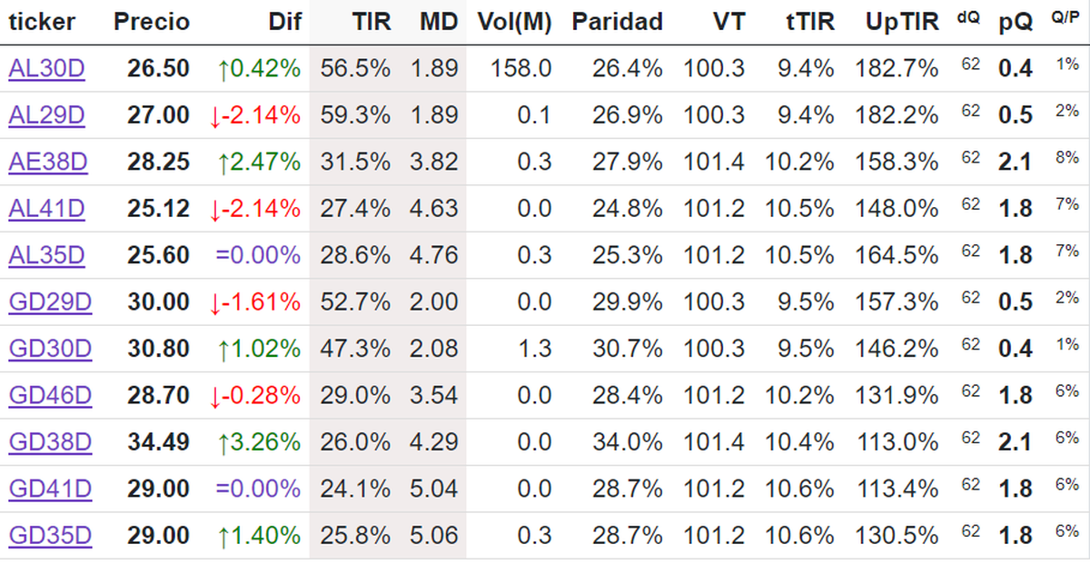Select the AL35D ticker link

(x=46, y=256)
